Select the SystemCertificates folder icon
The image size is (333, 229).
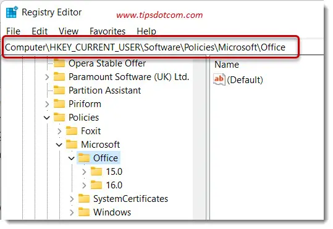coord(84,198)
